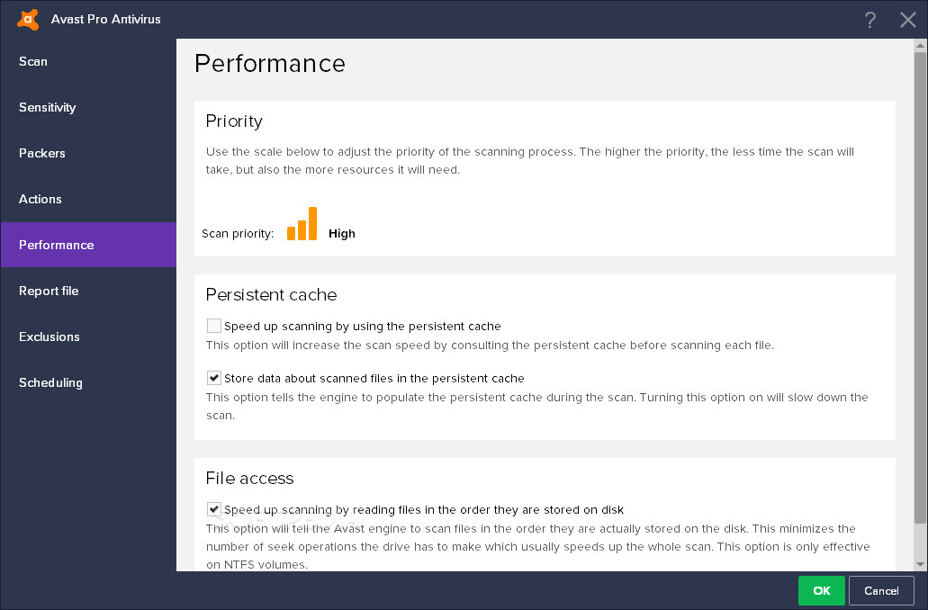Switch to the Sensitivity section
The image size is (928, 610).
(47, 107)
